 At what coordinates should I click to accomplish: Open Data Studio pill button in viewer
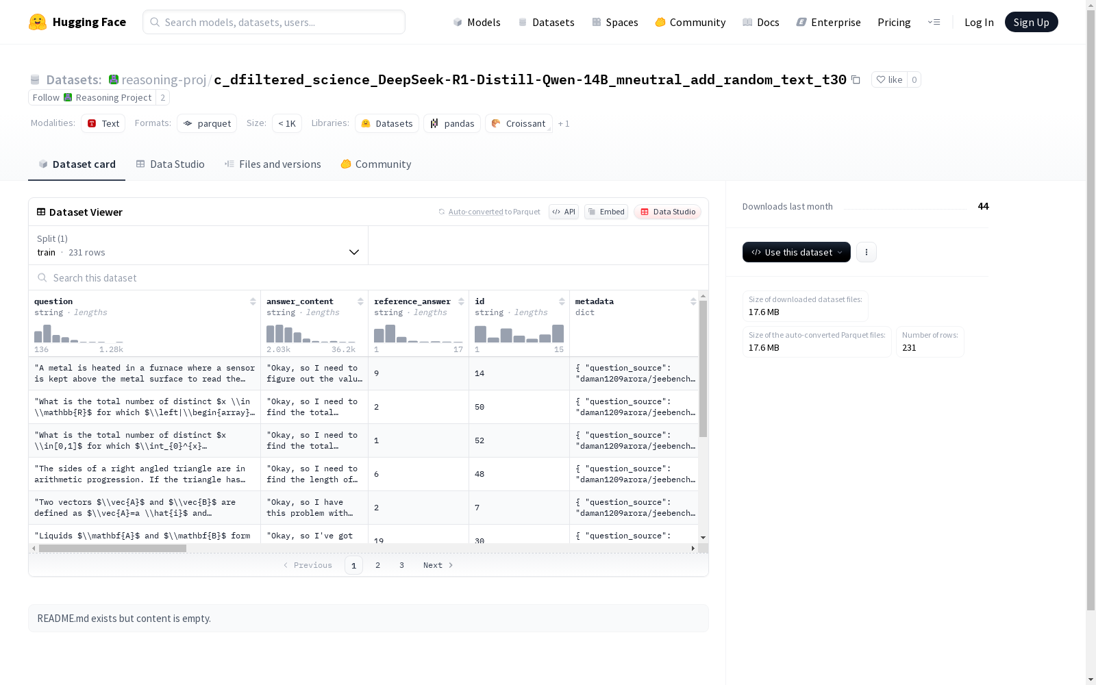click(x=667, y=212)
